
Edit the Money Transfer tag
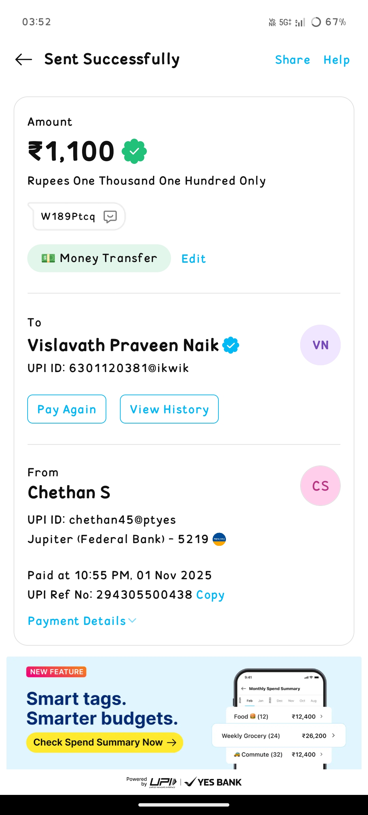click(194, 259)
